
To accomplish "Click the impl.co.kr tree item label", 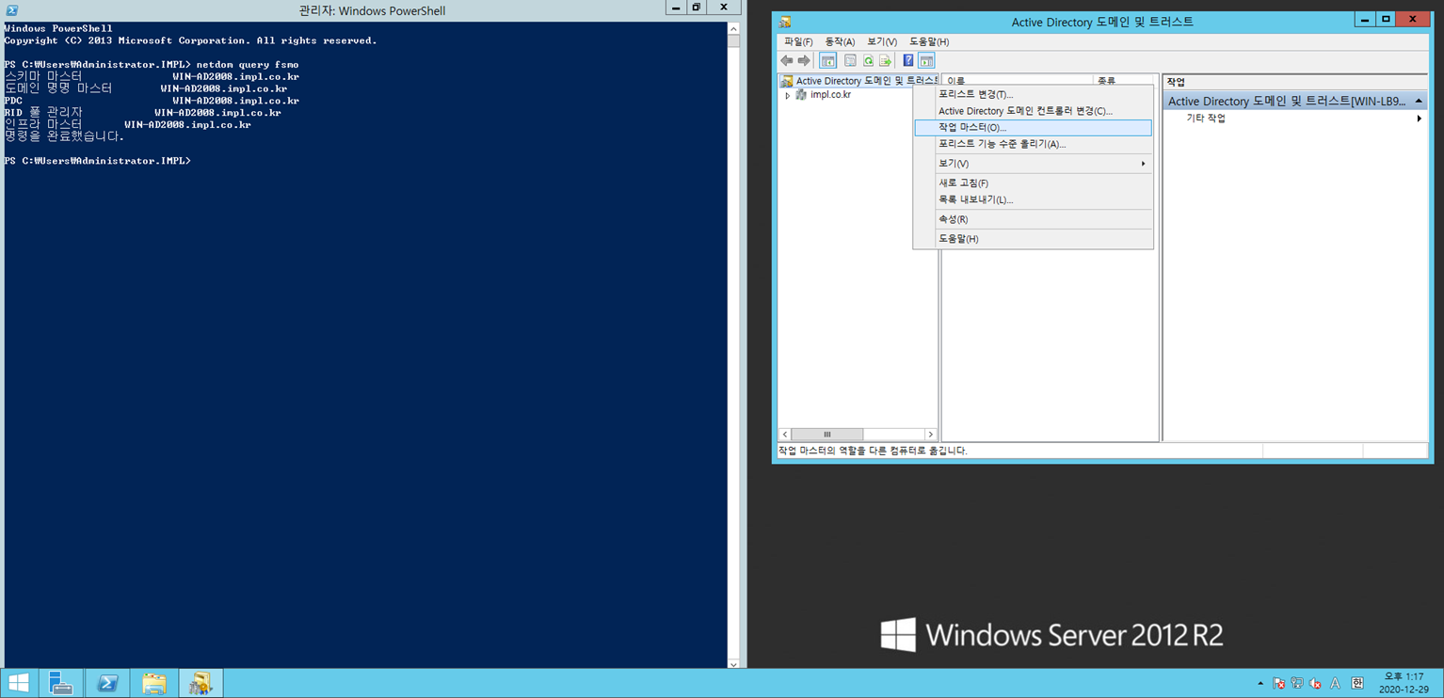I will pos(830,95).
